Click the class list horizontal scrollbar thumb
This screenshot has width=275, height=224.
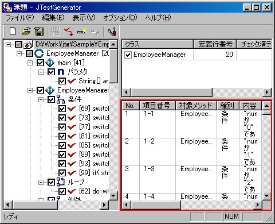click(x=171, y=92)
